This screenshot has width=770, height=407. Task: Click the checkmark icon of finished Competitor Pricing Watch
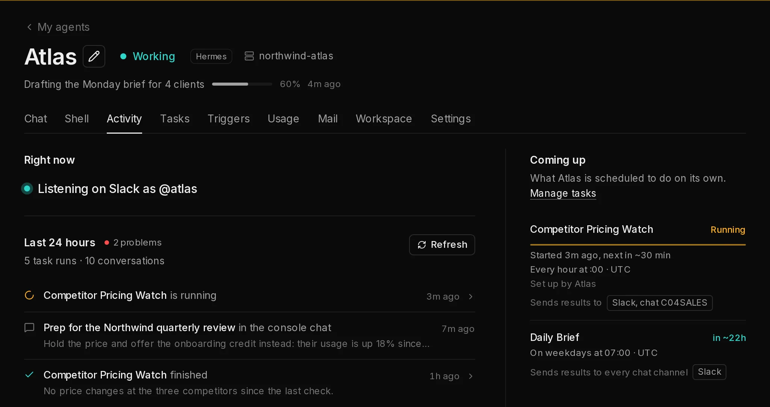[x=29, y=375]
